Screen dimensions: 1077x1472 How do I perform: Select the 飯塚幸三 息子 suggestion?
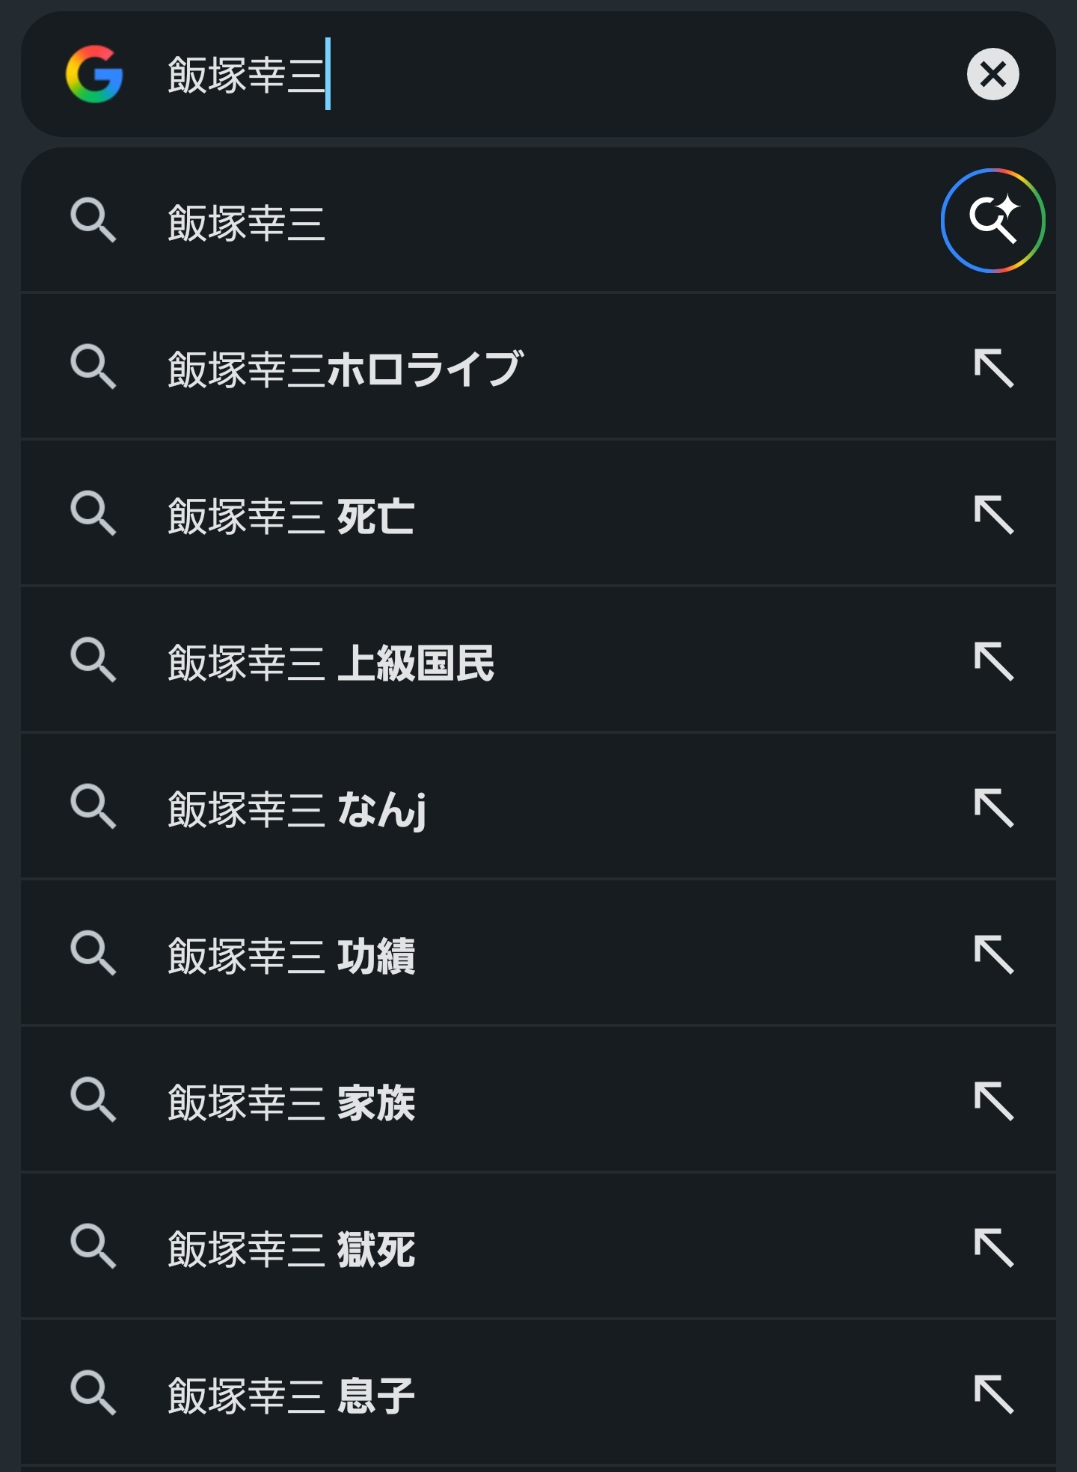click(x=291, y=1395)
